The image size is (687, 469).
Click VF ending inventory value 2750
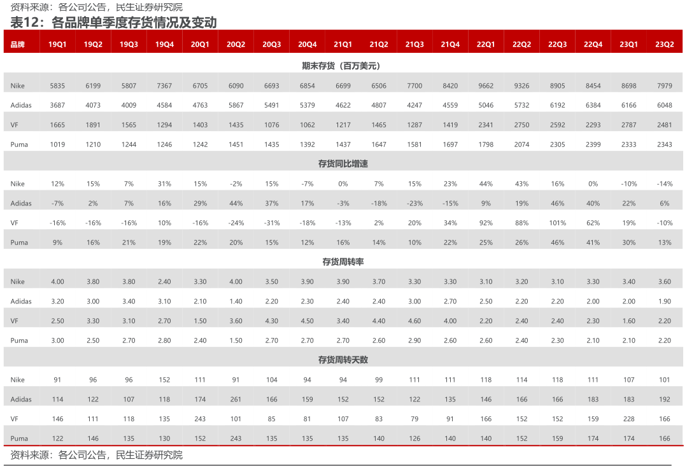521,125
